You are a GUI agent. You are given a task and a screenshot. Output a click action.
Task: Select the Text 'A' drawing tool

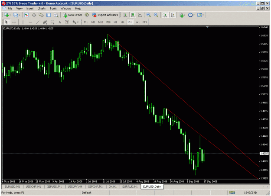(x=60, y=22)
